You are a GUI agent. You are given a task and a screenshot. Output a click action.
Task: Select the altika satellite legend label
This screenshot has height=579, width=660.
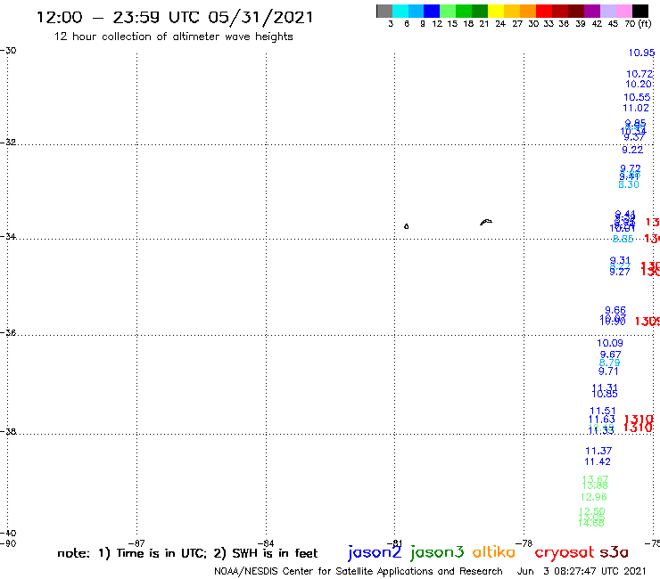coord(493,551)
